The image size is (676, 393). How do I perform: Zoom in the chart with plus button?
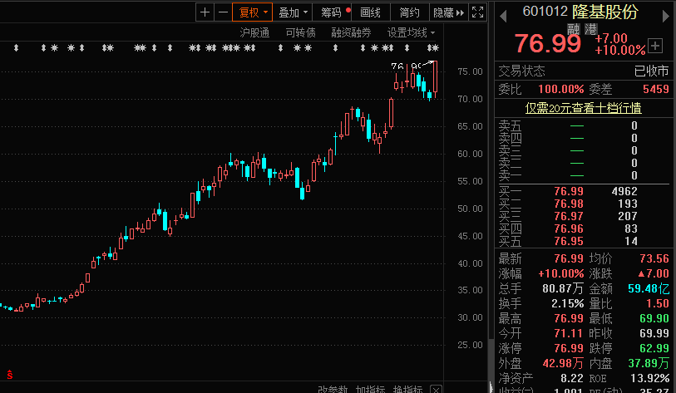click(205, 12)
